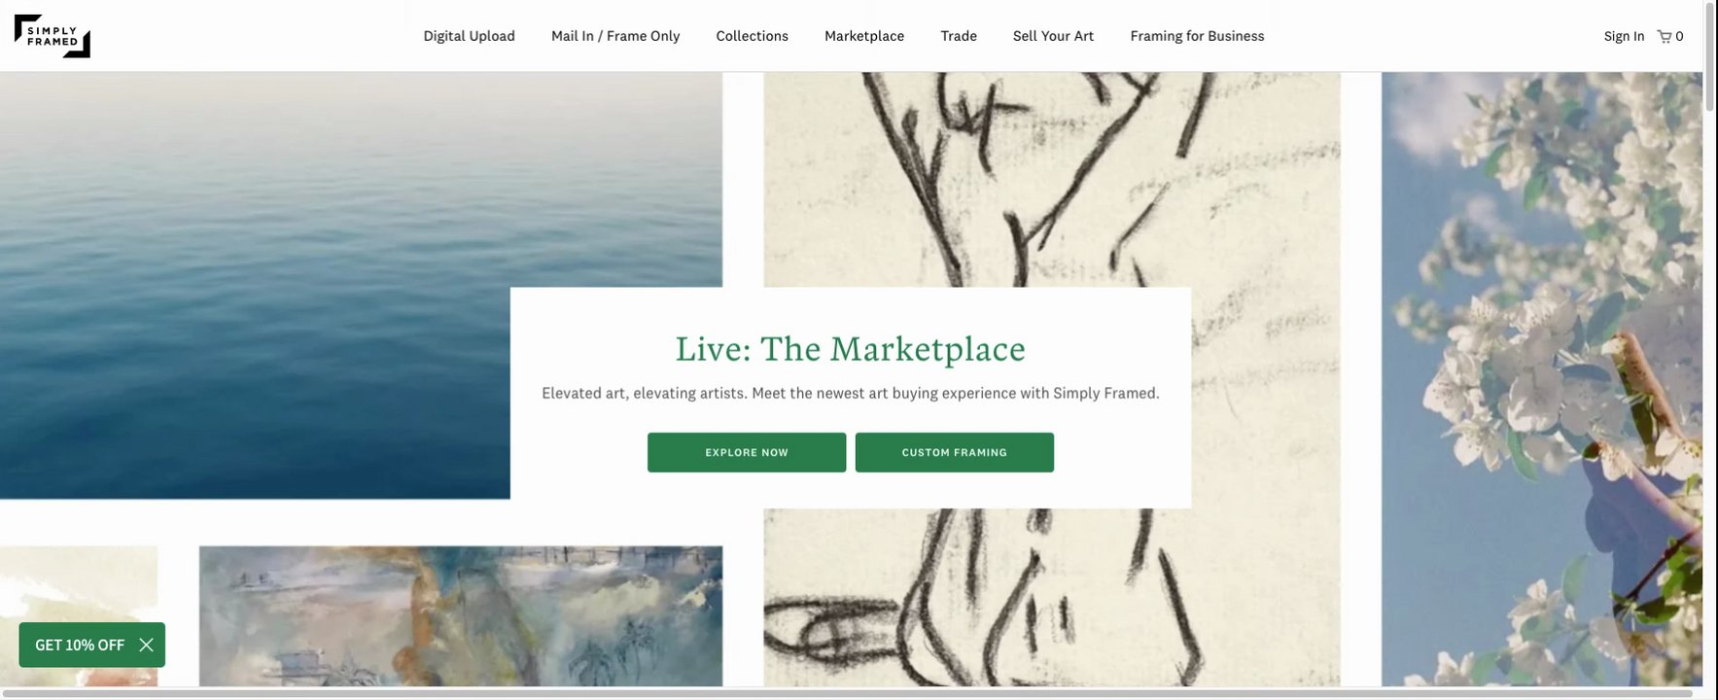Open the Sell Your Art page
1718x700 pixels.
click(1054, 36)
